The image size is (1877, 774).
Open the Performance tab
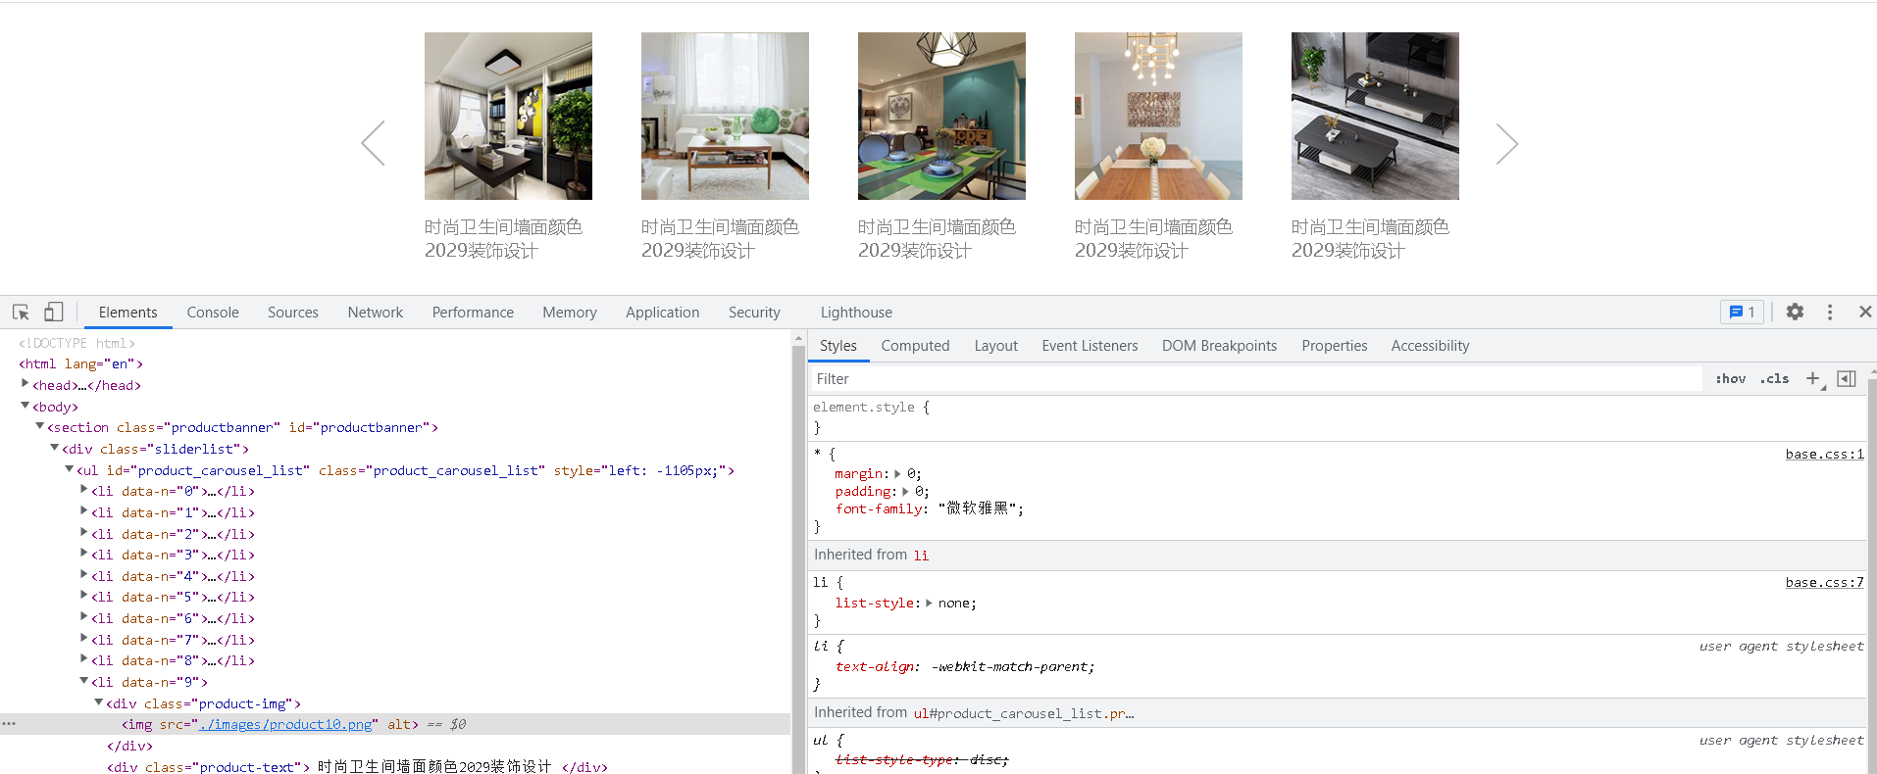click(473, 313)
